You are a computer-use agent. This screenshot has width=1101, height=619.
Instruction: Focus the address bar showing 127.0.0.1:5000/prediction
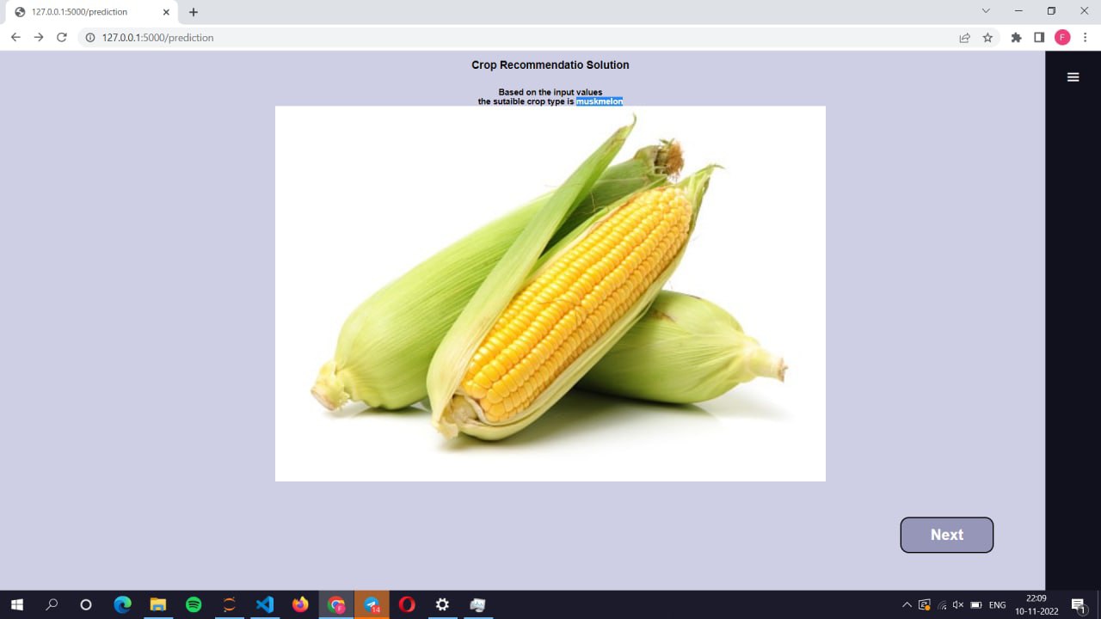pyautogui.click(x=516, y=38)
